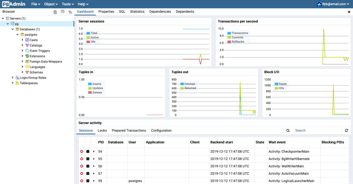Click the Deletes legend color swatch
Image resolution: width=353 pixels, height=184 pixels.
(90, 93)
